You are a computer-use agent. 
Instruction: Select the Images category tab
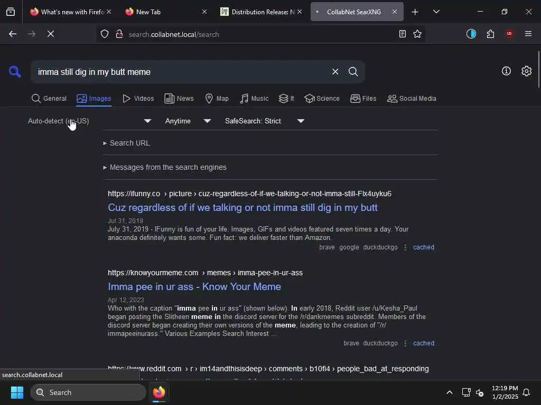94,99
